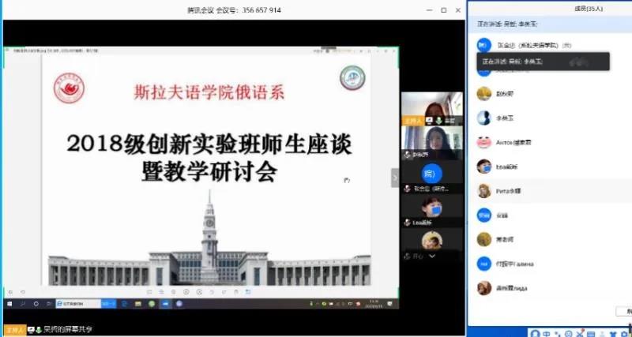Click the blue avatar of Галина member
Viewport: 632px width, 337px height.
pos(483,264)
